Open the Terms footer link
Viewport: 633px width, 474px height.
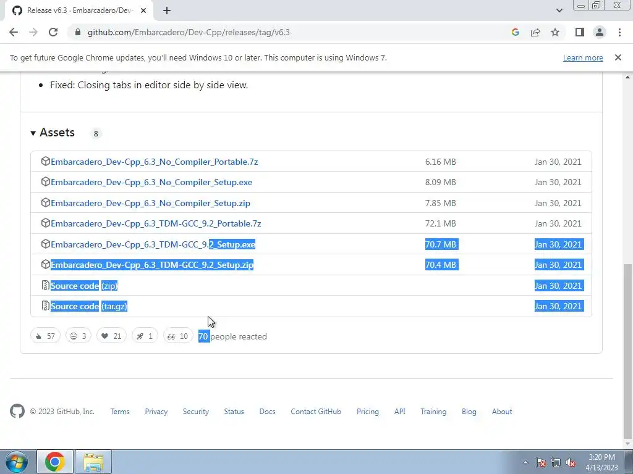click(x=120, y=412)
